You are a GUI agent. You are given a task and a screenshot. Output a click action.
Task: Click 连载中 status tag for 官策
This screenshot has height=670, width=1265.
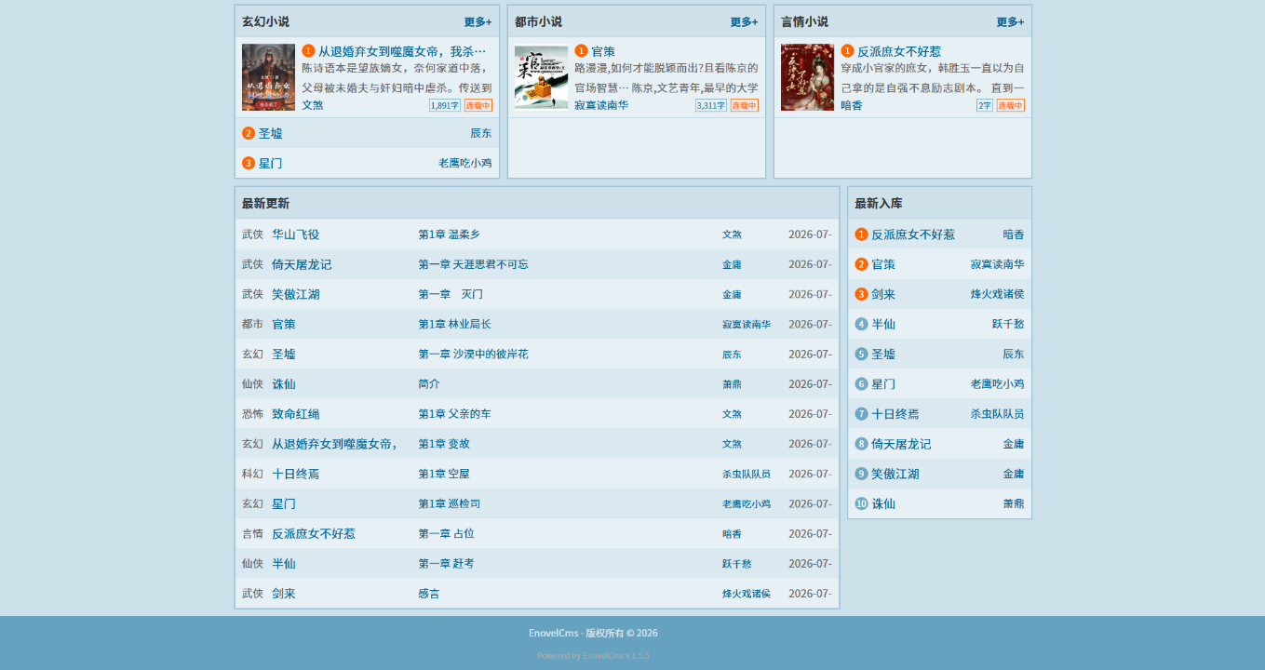(x=744, y=105)
